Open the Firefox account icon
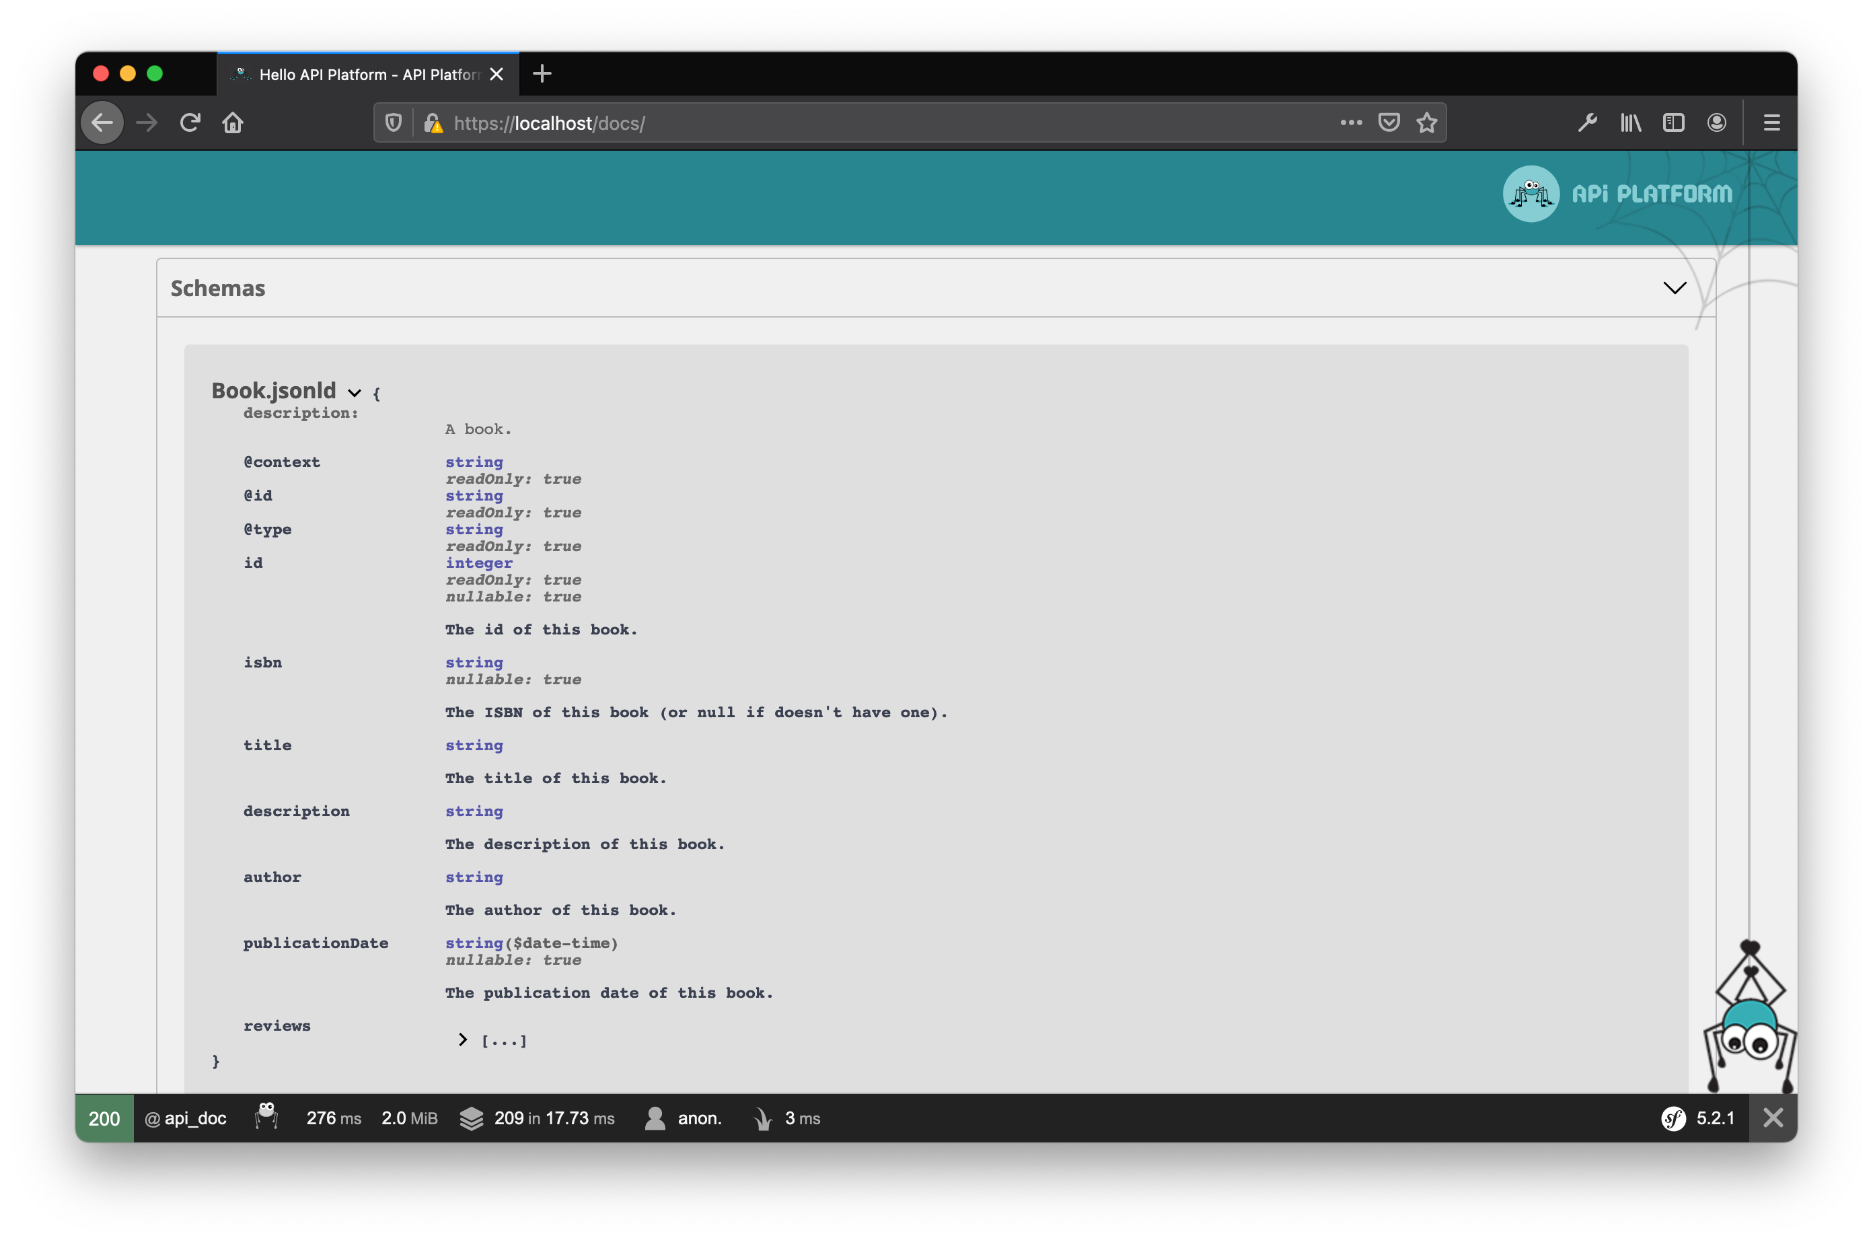The height and width of the screenshot is (1242, 1873). (x=1716, y=122)
